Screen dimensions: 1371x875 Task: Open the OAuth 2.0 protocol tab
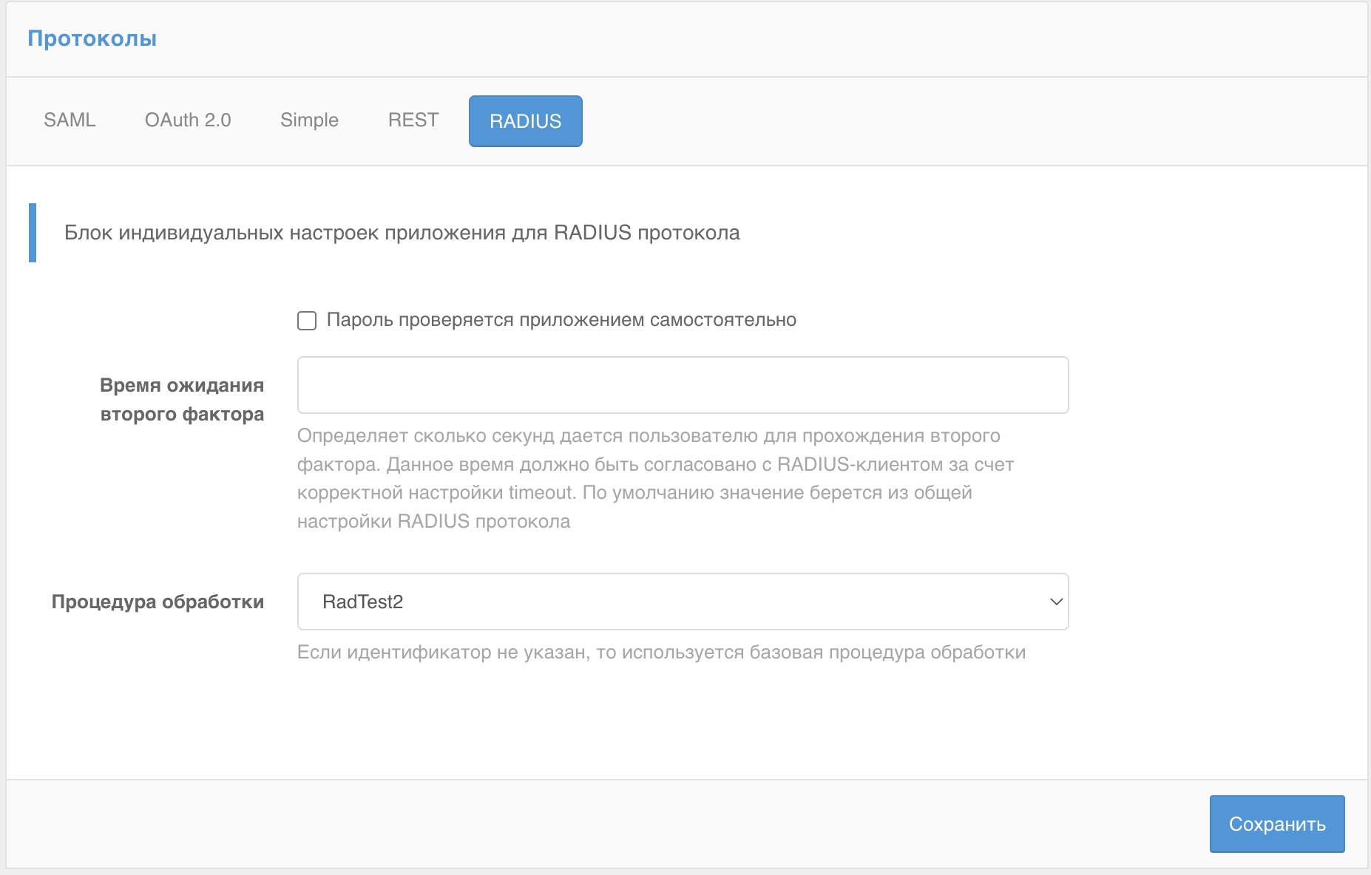coord(188,120)
